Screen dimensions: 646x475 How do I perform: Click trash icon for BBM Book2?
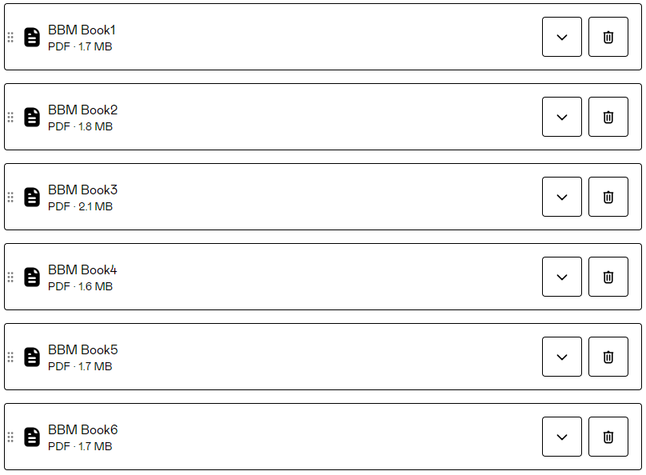pos(608,117)
